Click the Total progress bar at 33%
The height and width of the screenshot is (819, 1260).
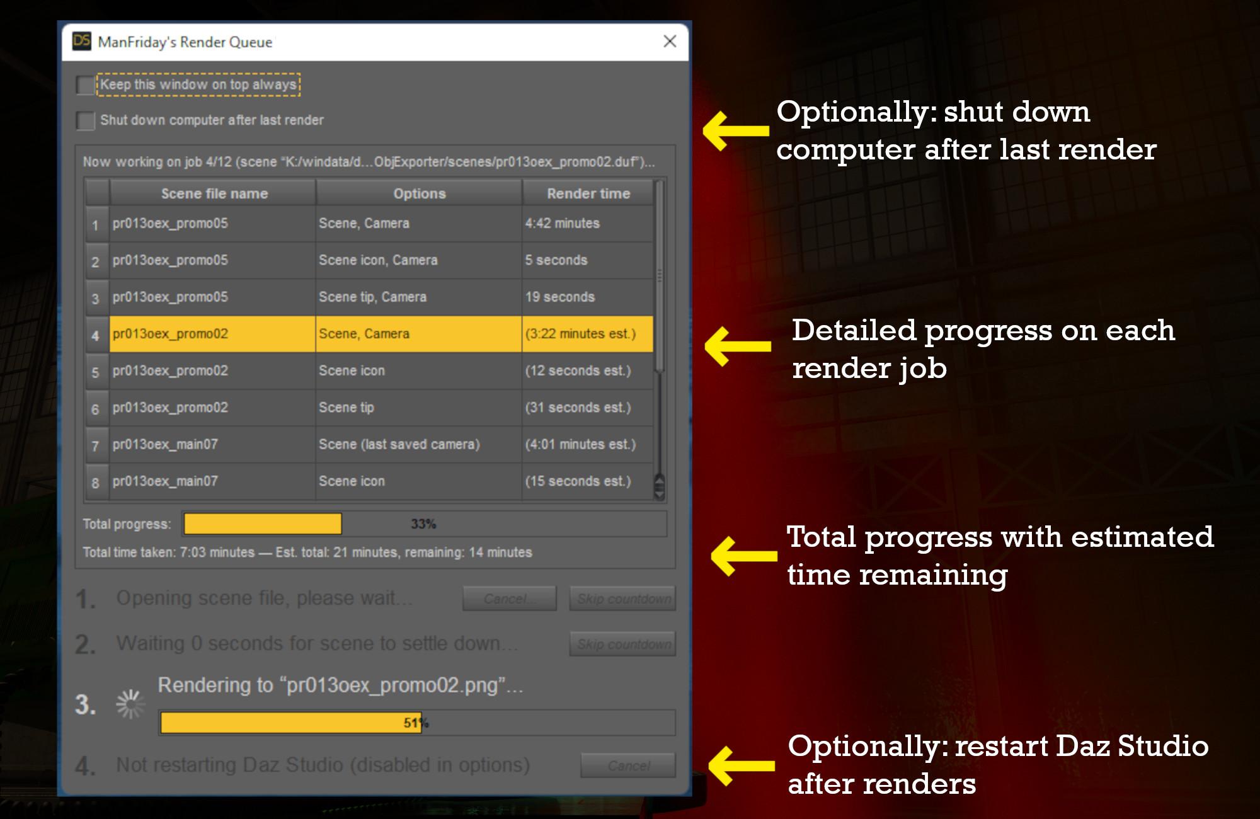tap(424, 524)
